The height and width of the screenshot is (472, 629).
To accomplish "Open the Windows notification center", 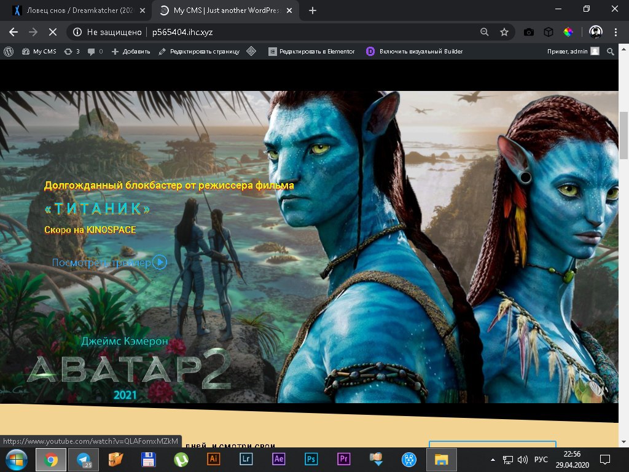I will (604, 460).
